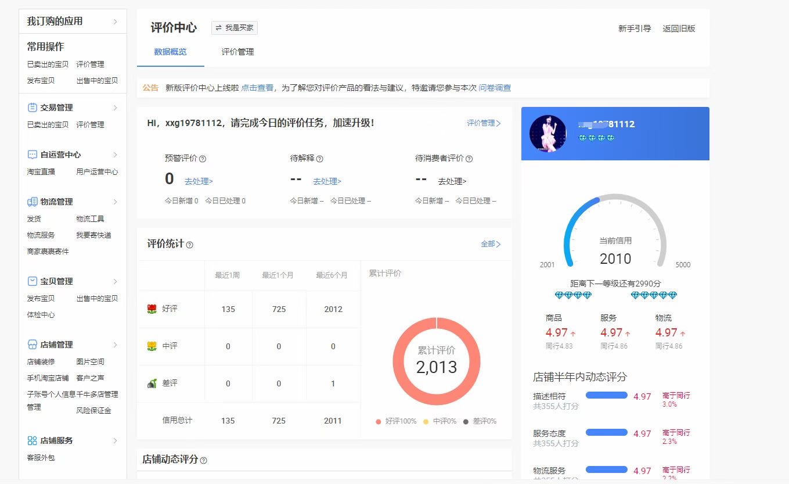Open 客服外包 under 店铺服务
Screen dimensions: 789x484
(x=41, y=458)
